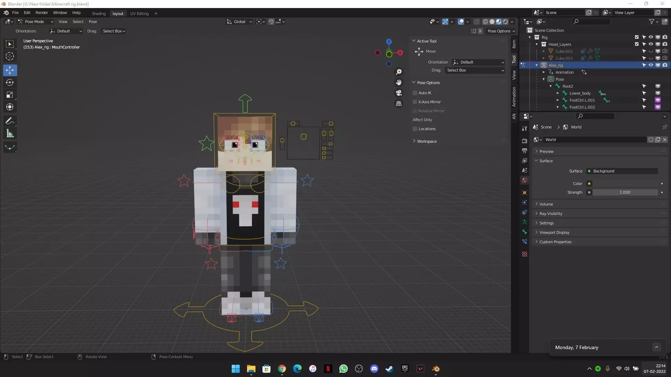
Task: Select the Measure tool
Action: pyautogui.click(x=10, y=133)
